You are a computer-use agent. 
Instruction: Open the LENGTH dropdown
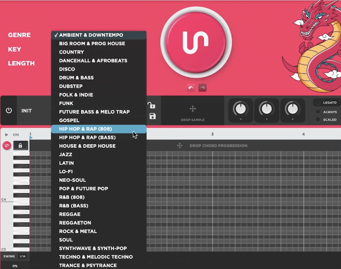tap(21, 63)
